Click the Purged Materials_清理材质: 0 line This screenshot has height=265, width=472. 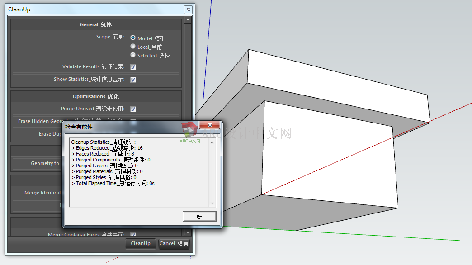click(107, 171)
